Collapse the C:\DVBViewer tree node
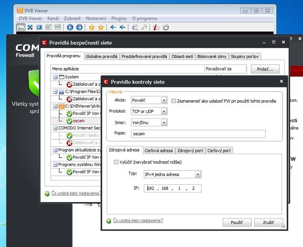The image size is (303, 247). [x=55, y=106]
